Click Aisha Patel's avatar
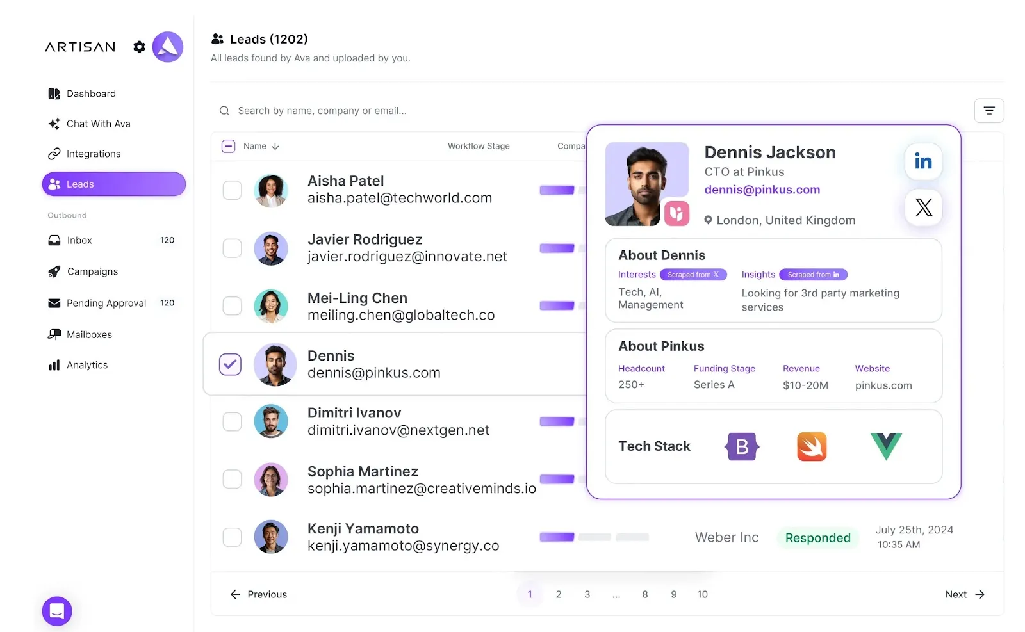Viewport: 1025px width, 632px height. (271, 190)
